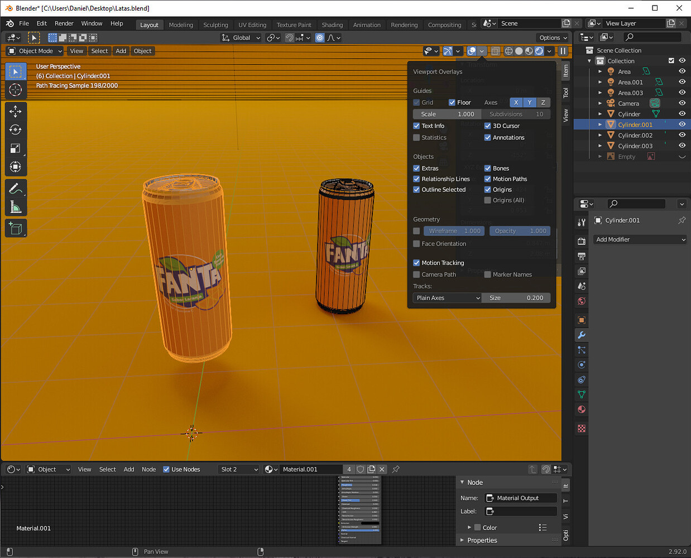Uncheck the Text Info overlay
The width and height of the screenshot is (691, 558).
416,126
